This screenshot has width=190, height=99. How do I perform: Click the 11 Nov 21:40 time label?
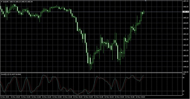pos(36,97)
